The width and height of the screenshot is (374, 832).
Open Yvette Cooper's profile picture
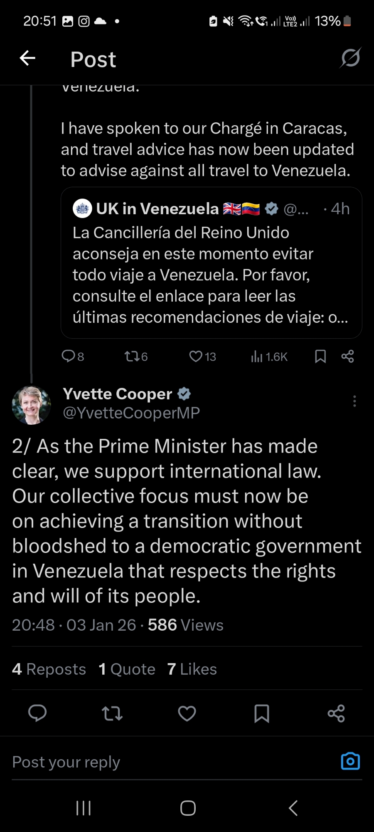coord(32,405)
